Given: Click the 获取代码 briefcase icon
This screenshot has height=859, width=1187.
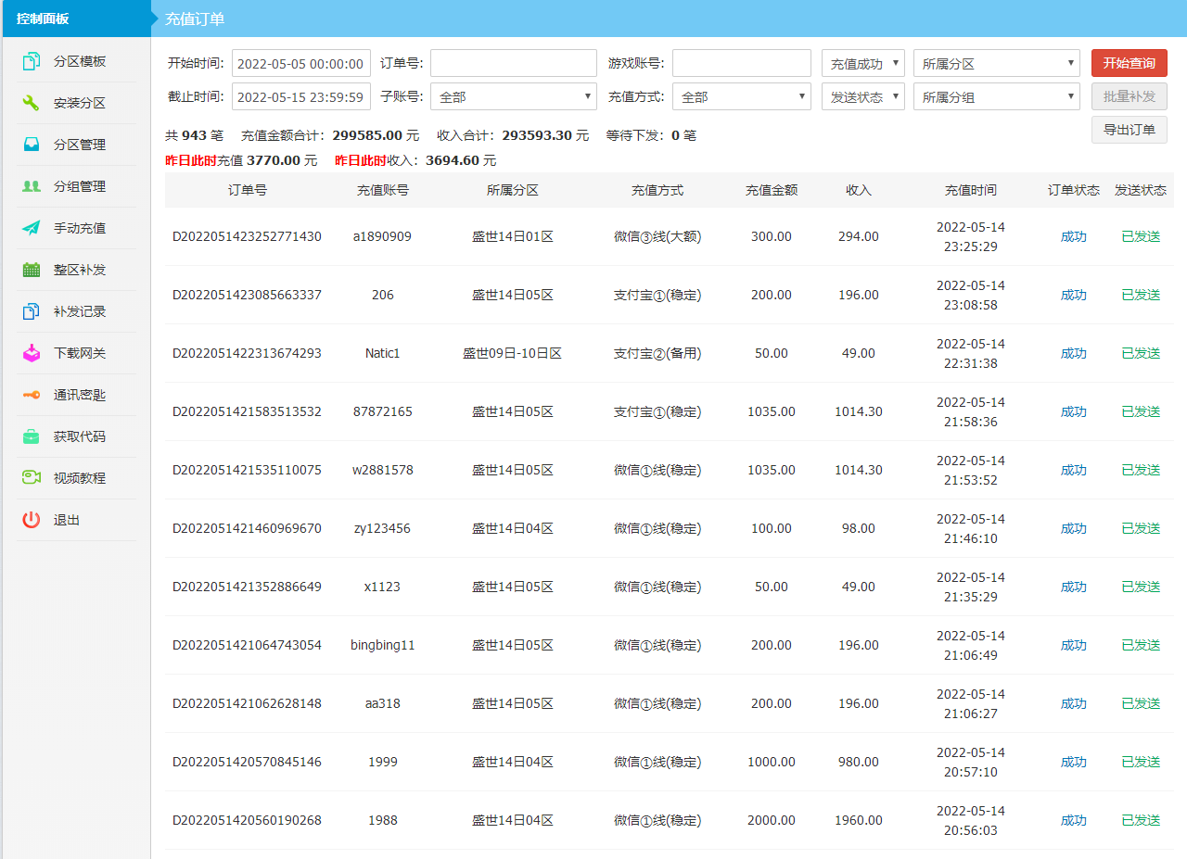Looking at the screenshot, I should (x=32, y=436).
